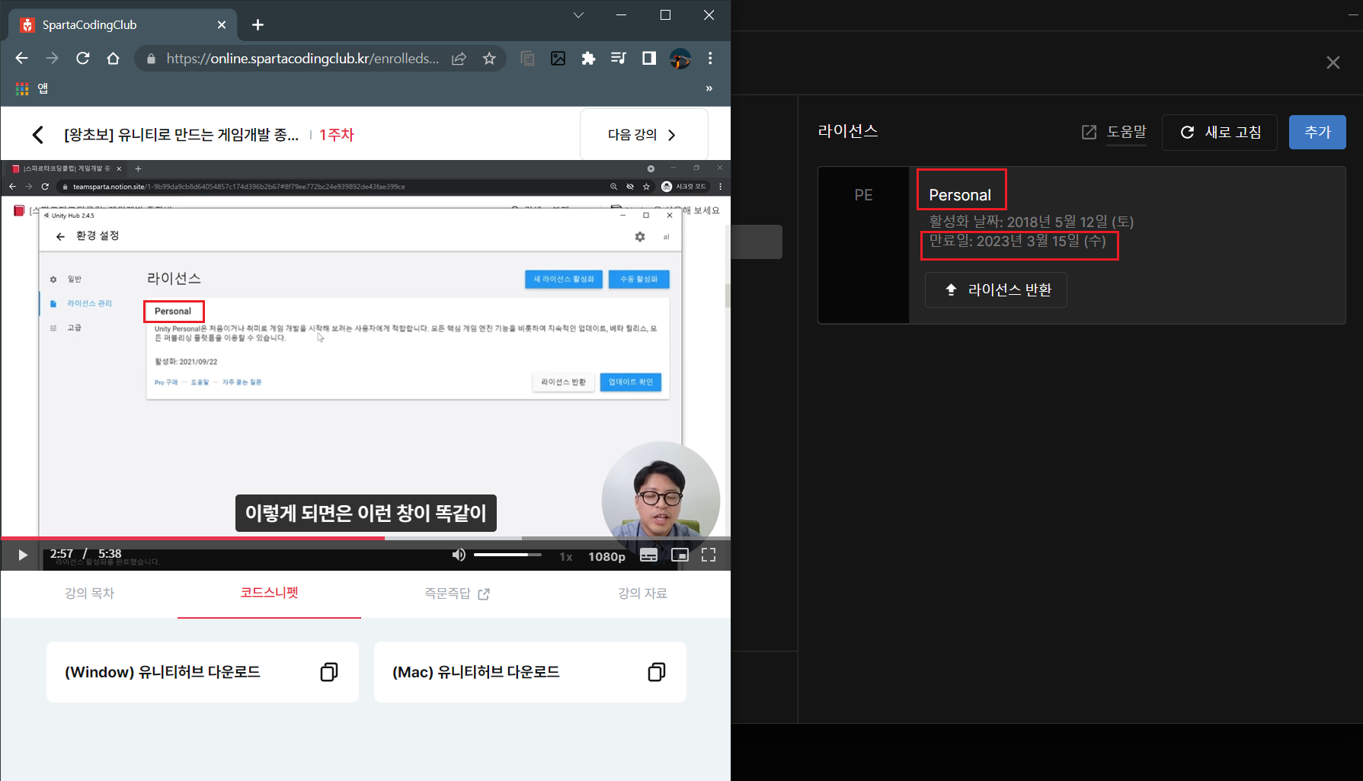The width and height of the screenshot is (1363, 781).
Task: Click the 1주차 week label
Action: click(x=337, y=135)
